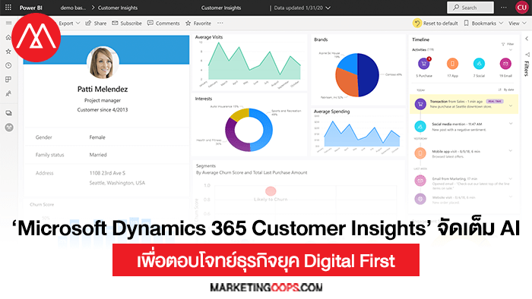Open Recent clock icon in sidebar
Viewport: 532px width, 299px height.
[8, 65]
